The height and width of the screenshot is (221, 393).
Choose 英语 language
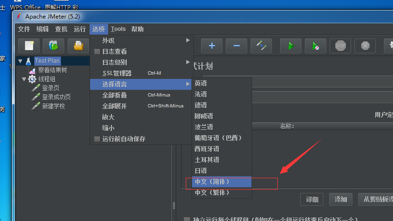point(222,83)
